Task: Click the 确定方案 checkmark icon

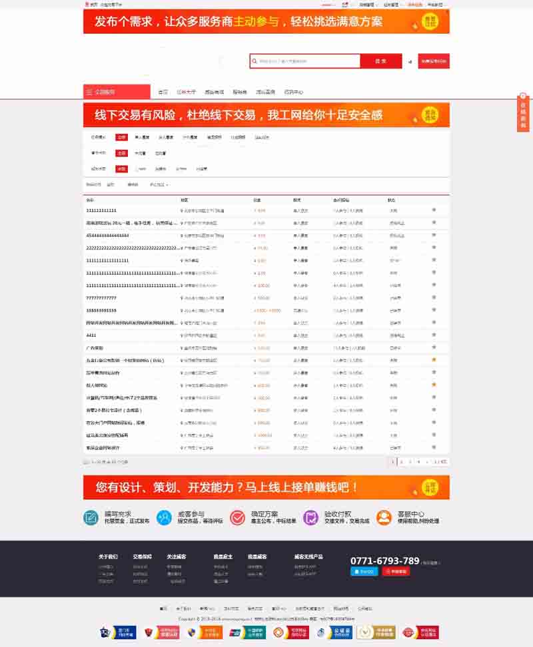Action: [x=237, y=517]
